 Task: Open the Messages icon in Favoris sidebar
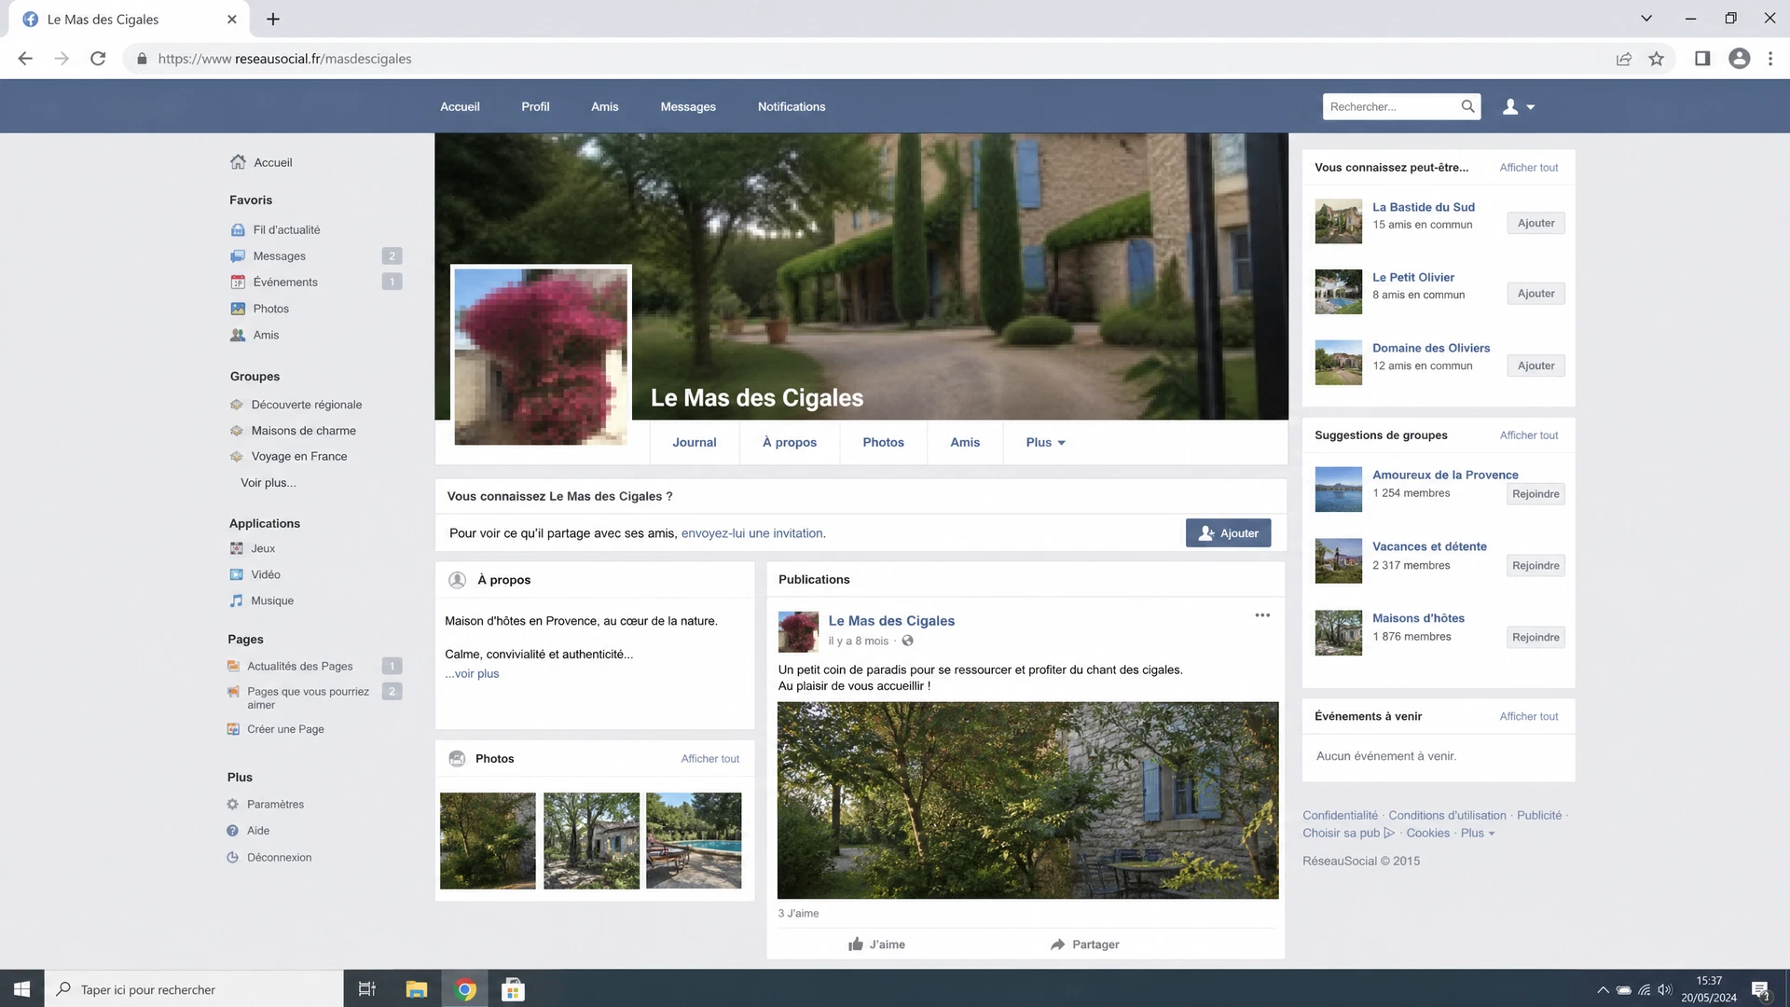[x=238, y=255]
